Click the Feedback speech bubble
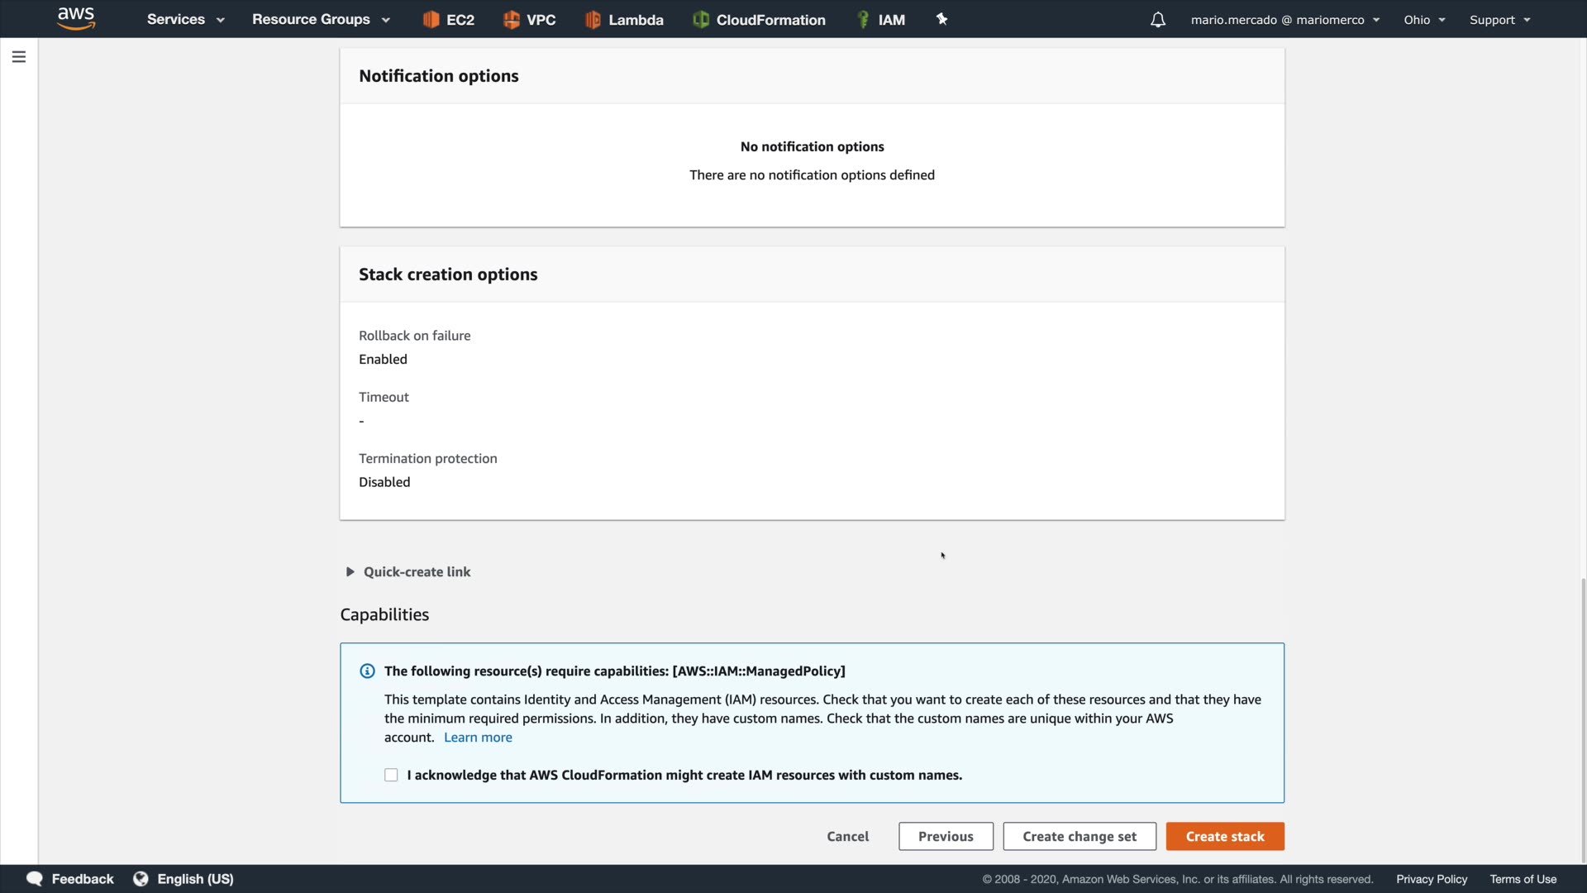 coord(35,879)
